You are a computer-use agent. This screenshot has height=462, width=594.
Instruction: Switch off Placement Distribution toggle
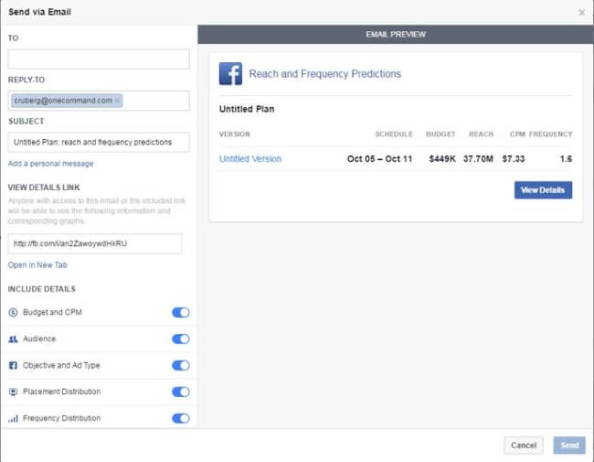pyautogui.click(x=180, y=392)
